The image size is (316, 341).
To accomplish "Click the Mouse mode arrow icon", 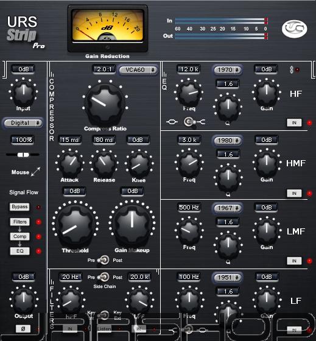I will [36, 172].
